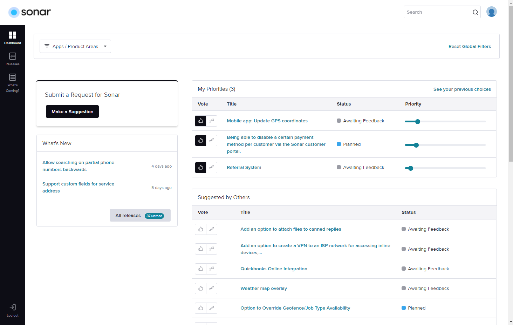Open See your previous choices

tap(462, 89)
